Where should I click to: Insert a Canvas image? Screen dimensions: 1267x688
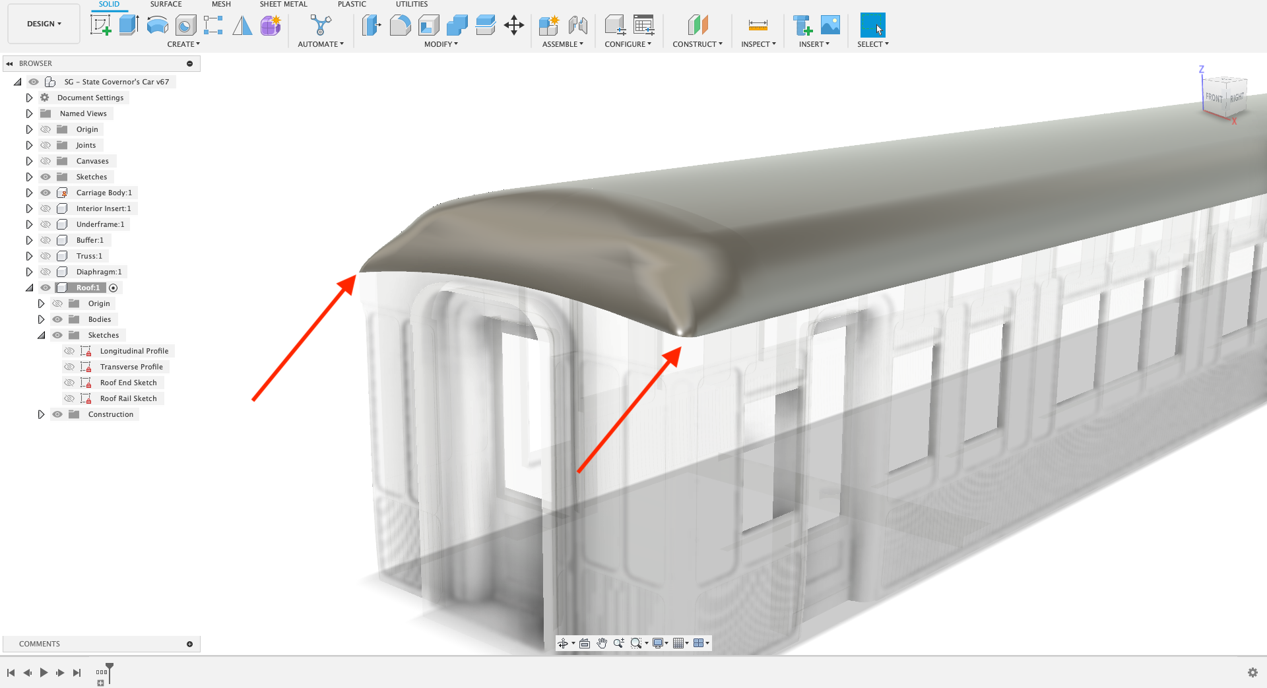[x=830, y=25]
